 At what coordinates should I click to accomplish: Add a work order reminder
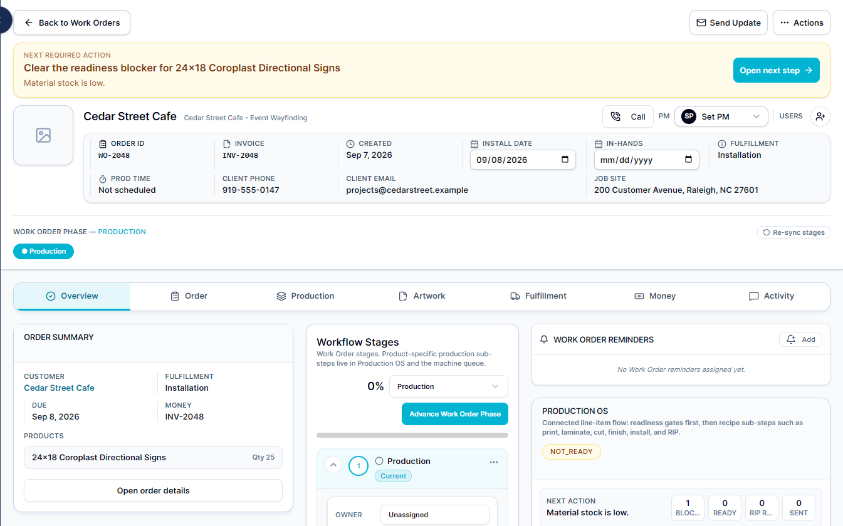pos(800,339)
